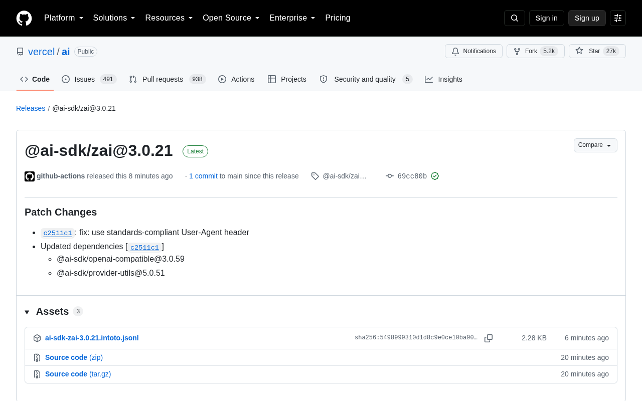Go to the Projects tab
This screenshot has width=642, height=401.
pos(287,79)
